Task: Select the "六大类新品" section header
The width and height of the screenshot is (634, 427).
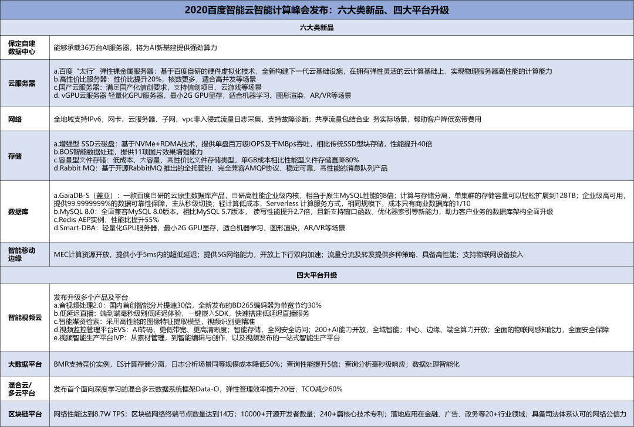Action: [316, 28]
